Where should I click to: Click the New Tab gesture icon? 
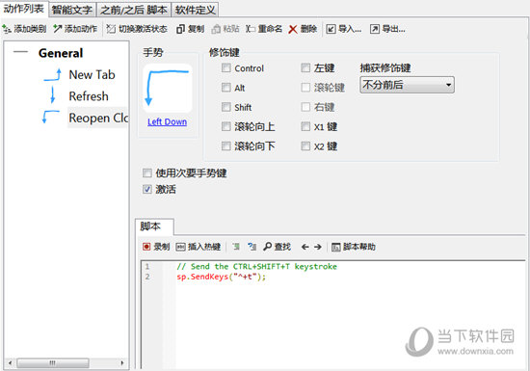coord(53,74)
